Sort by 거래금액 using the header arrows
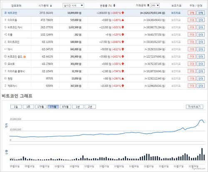 148,5
